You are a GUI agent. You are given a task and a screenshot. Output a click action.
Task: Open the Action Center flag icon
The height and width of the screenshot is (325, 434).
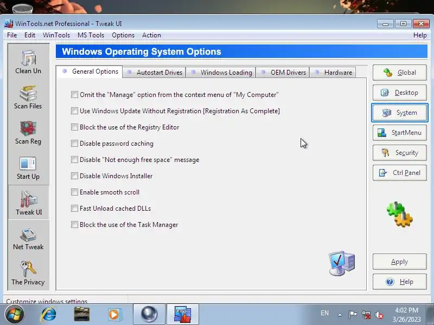point(353,315)
